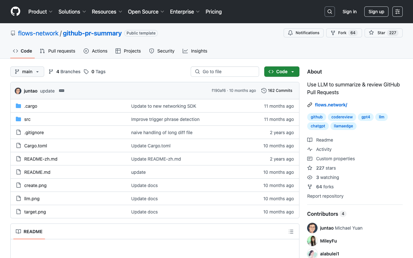Open alabulei1 contributor profile
Screen dimensions: 413x258
pos(329,254)
